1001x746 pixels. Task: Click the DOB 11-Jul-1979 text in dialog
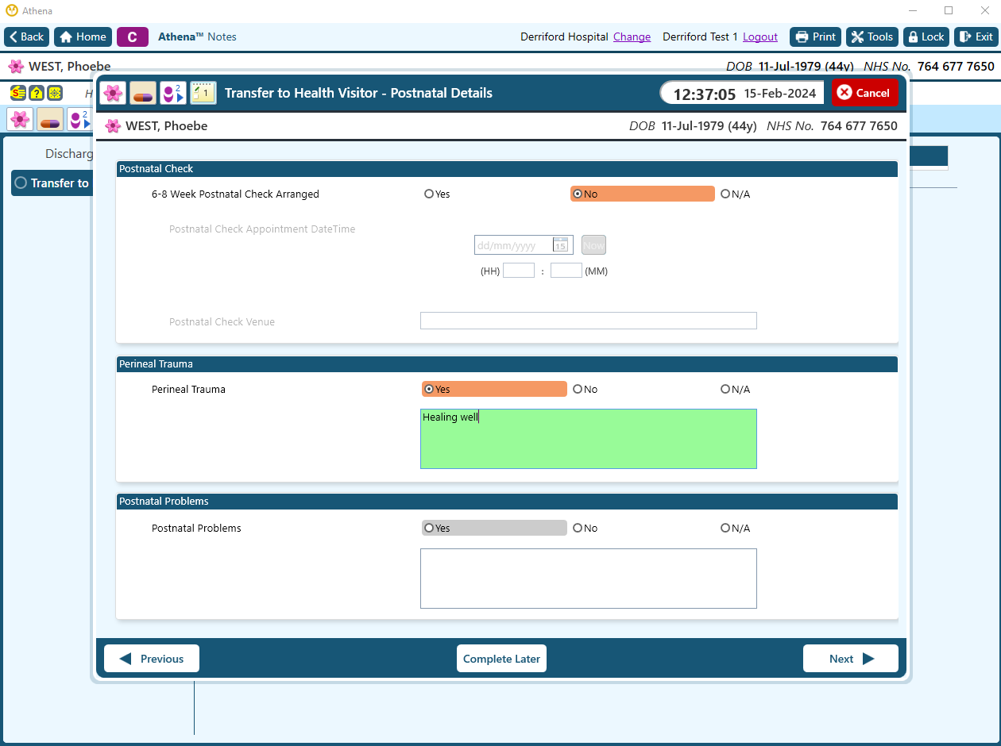pos(693,126)
